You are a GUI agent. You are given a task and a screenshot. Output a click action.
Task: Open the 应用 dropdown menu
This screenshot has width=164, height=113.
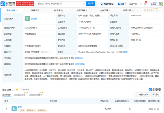[122, 4]
